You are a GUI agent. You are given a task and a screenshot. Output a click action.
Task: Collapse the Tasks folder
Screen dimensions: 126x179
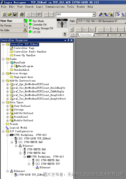pyautogui.click(x=3, y=59)
